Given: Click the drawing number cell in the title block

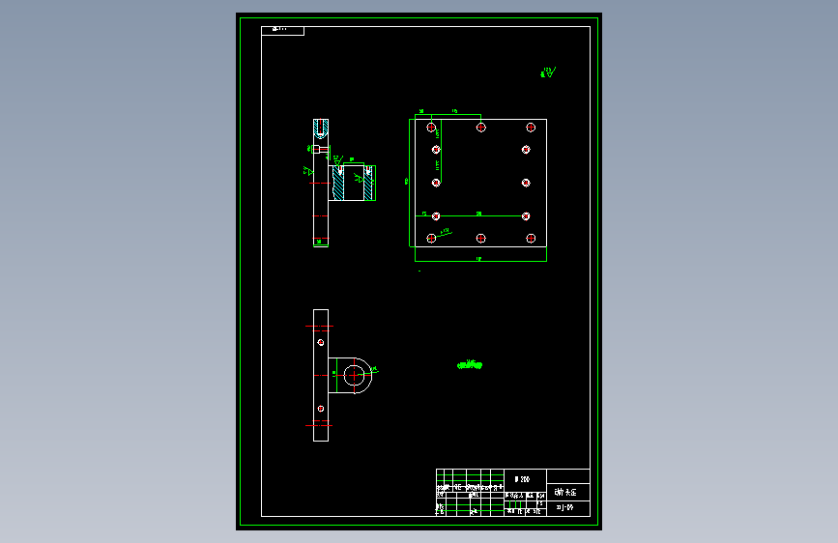Looking at the screenshot, I should point(568,508).
